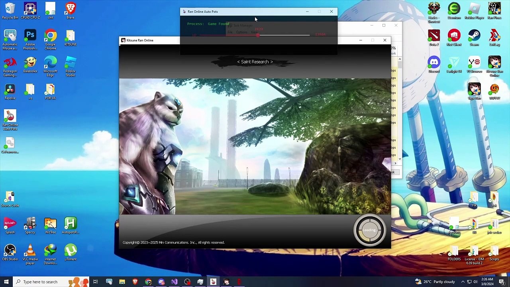Open the Riot Client desktop icon

click(454, 38)
